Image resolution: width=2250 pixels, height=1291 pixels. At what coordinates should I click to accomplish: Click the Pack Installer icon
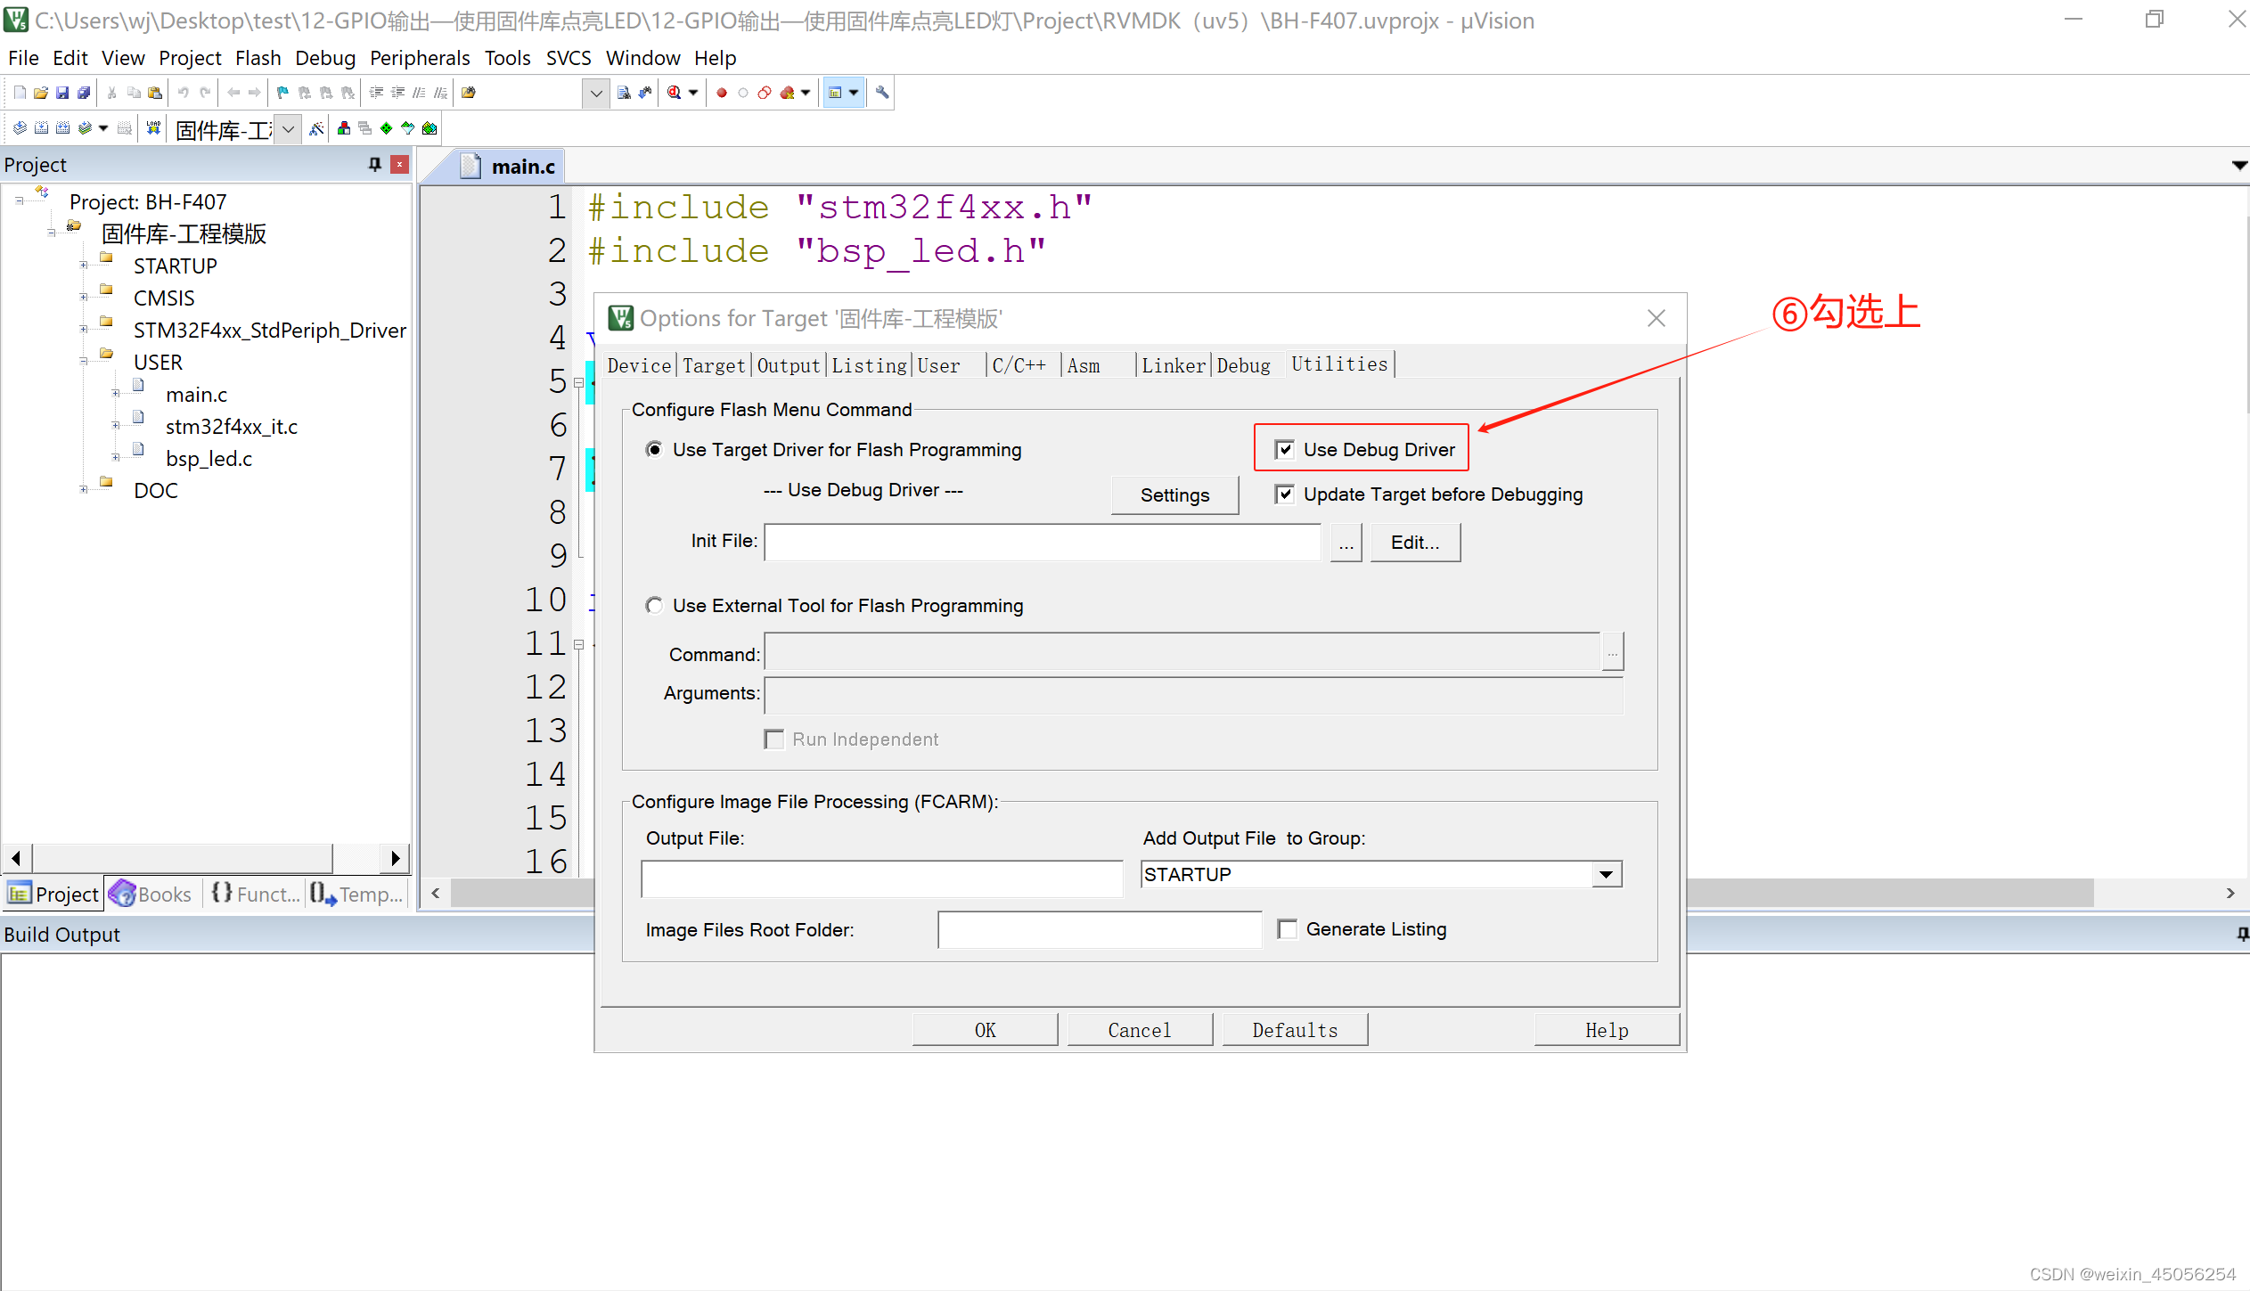[430, 128]
